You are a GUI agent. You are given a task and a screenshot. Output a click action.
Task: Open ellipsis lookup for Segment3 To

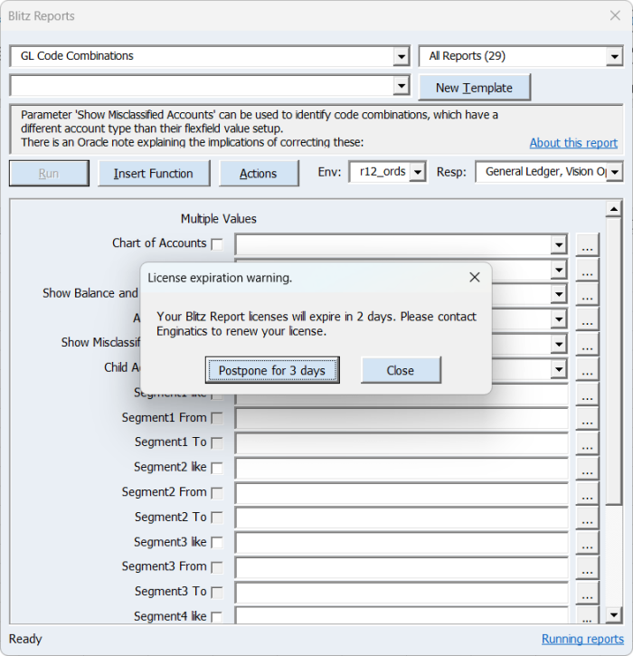(587, 594)
